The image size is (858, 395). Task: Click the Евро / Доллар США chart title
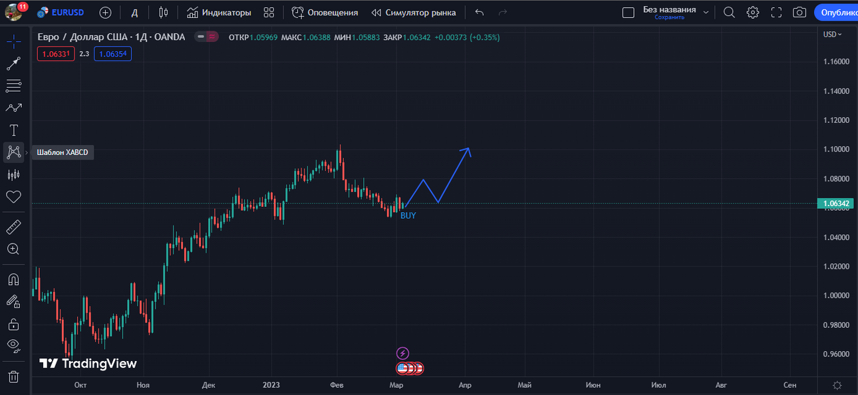111,37
